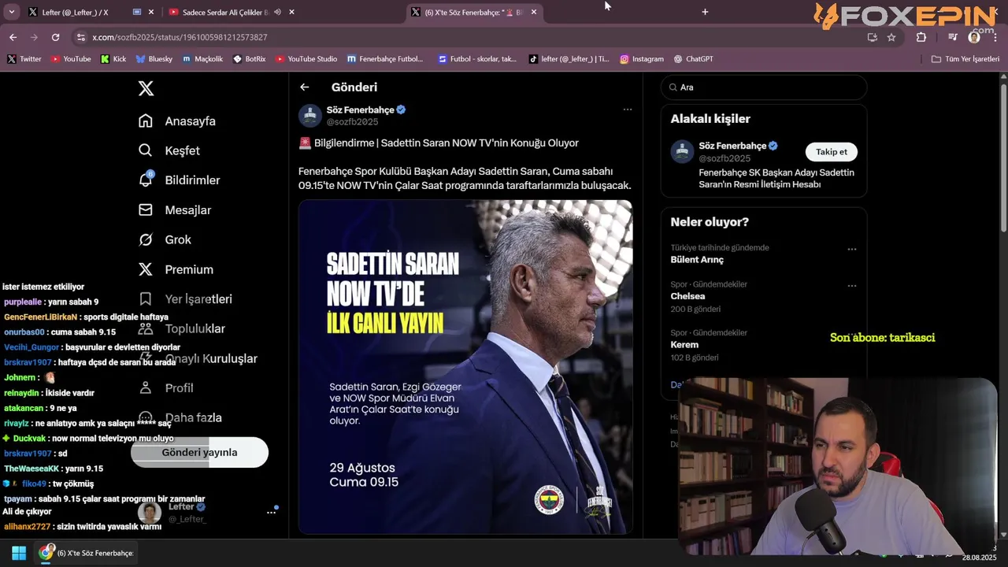Screen dimensions: 1008x567
Task: Click the Premium X icon
Action: click(146, 269)
